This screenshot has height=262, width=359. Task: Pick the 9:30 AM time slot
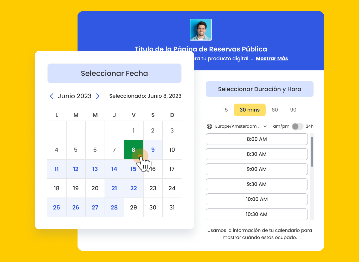click(257, 184)
